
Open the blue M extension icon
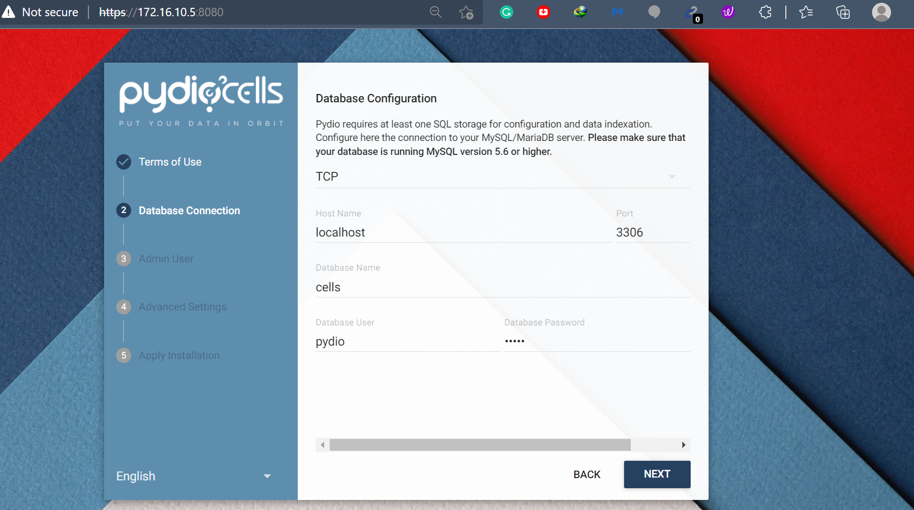click(x=617, y=12)
